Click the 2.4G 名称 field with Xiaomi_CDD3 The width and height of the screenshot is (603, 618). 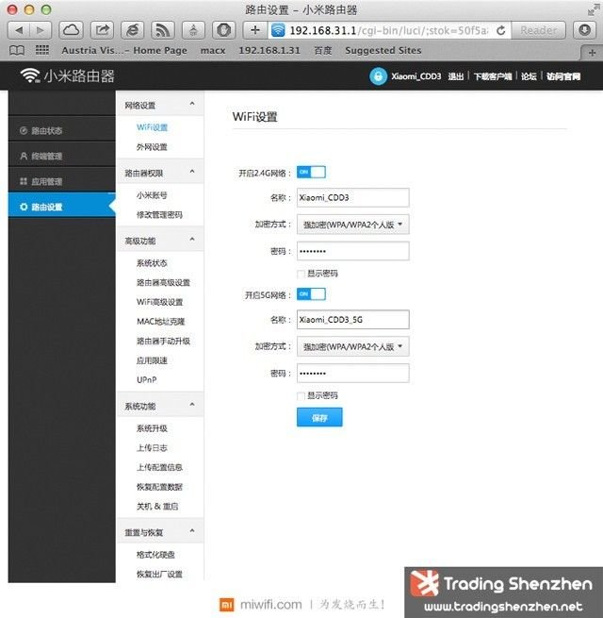click(352, 197)
